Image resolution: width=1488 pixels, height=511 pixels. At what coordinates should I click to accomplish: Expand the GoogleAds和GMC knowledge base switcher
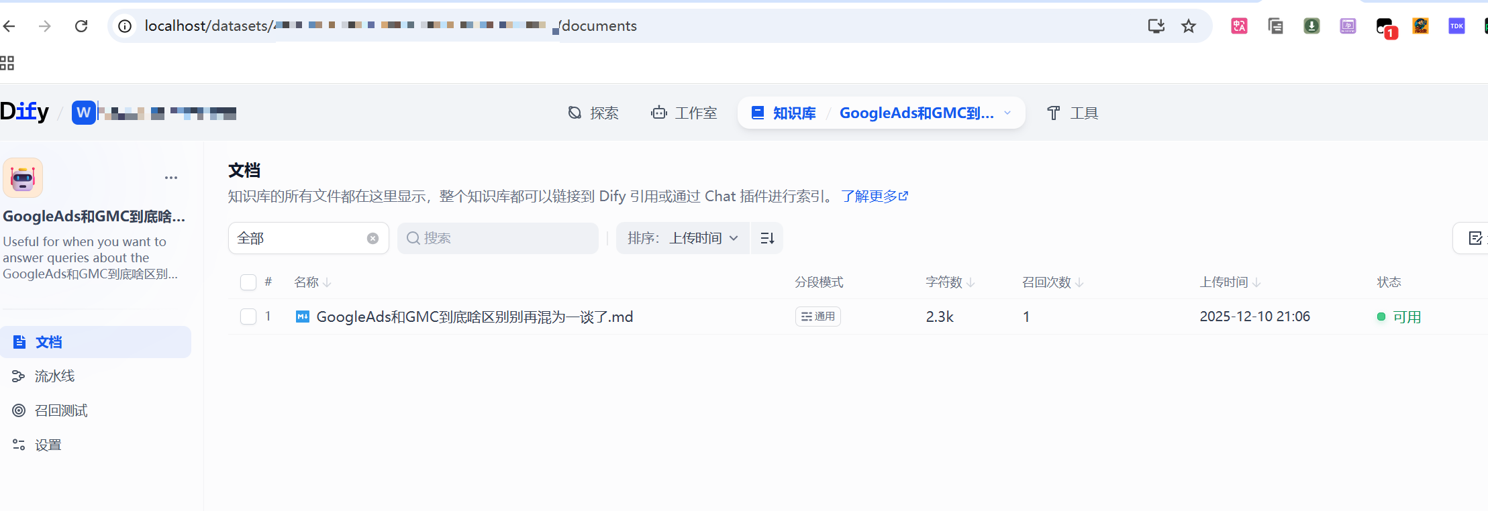1007,113
